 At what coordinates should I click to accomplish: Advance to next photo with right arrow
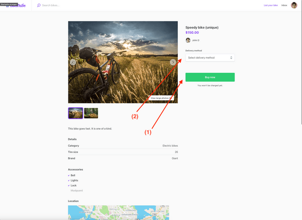pyautogui.click(x=173, y=62)
